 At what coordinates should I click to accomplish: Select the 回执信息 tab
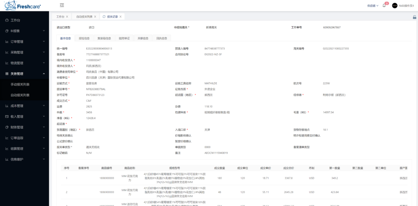[162, 38]
